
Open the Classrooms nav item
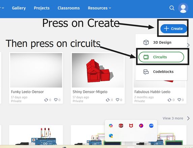(x=69, y=8)
